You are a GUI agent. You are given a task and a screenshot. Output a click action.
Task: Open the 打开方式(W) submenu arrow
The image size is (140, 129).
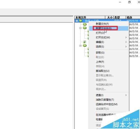[x=126, y=37]
